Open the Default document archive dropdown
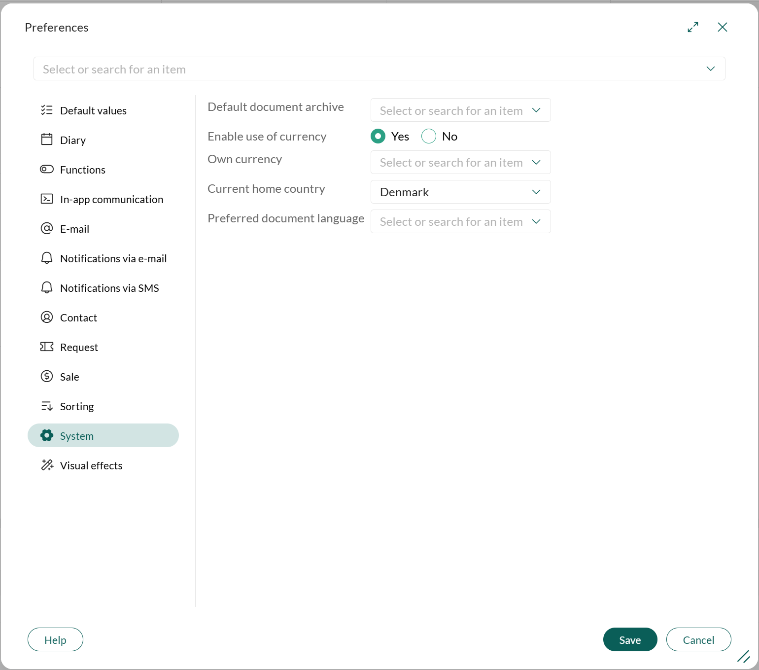 pyautogui.click(x=460, y=110)
